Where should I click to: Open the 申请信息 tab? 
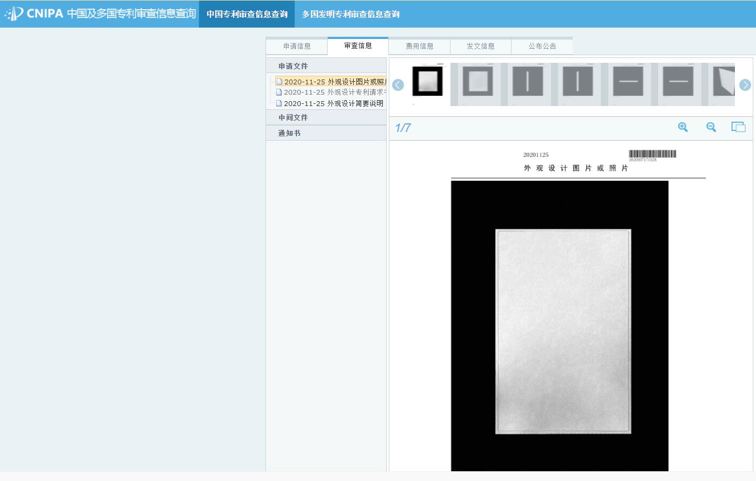(297, 47)
